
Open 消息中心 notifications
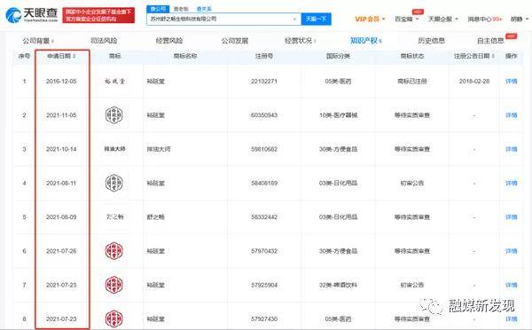pos(485,19)
